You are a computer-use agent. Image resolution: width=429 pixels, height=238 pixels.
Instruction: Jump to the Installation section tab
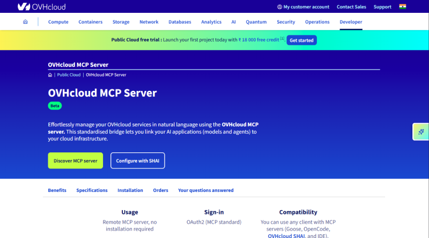tap(130, 190)
